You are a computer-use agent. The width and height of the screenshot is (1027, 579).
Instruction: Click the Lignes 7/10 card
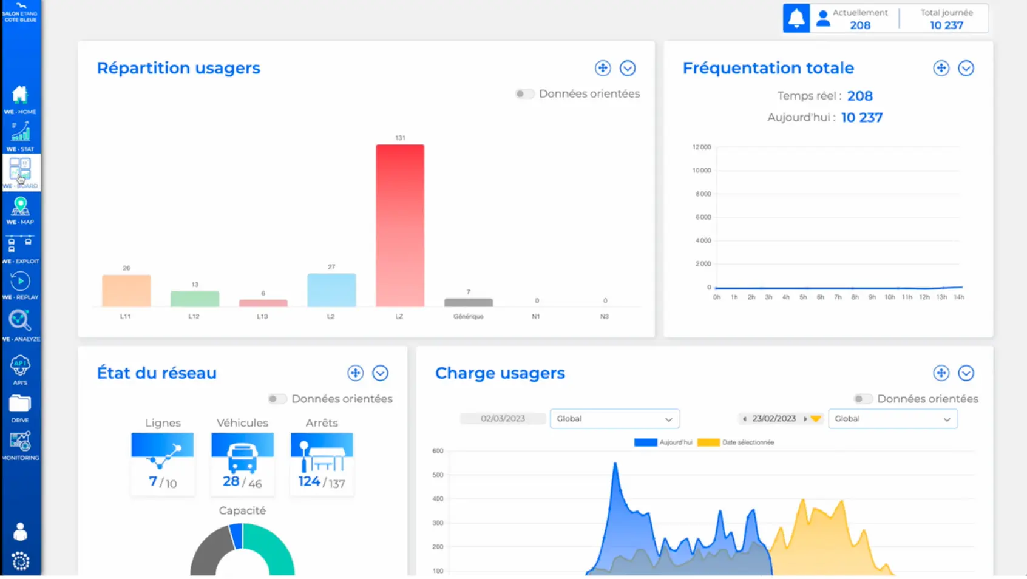(x=163, y=463)
